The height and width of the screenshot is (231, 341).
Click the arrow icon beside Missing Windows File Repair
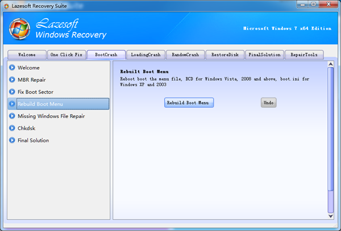[x=12, y=116]
